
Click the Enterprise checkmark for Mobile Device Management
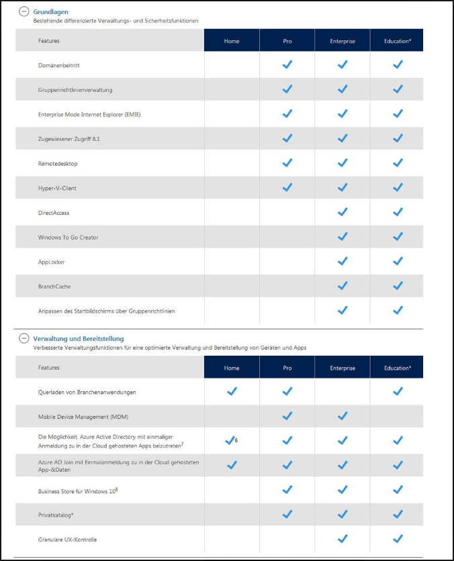pyautogui.click(x=342, y=416)
